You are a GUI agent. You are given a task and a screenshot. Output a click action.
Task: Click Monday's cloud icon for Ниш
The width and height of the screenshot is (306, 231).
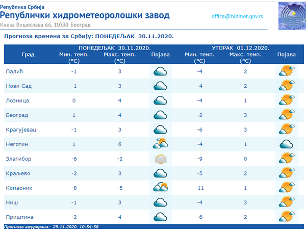coord(161,203)
